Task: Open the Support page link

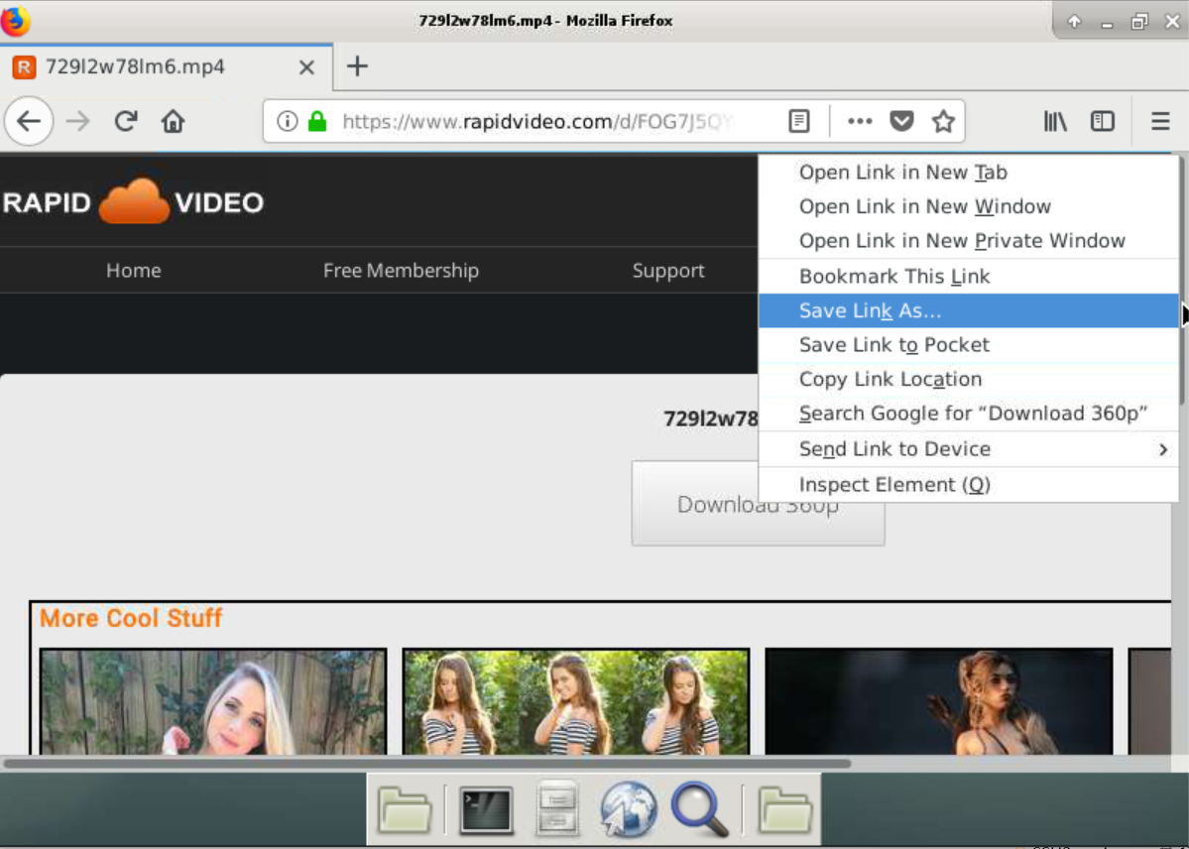Action: pyautogui.click(x=668, y=270)
